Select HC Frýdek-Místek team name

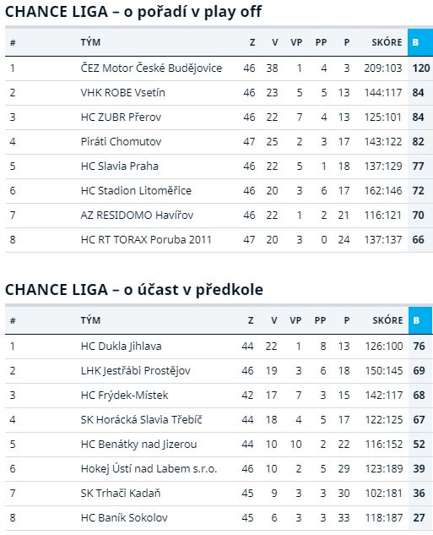(x=124, y=396)
